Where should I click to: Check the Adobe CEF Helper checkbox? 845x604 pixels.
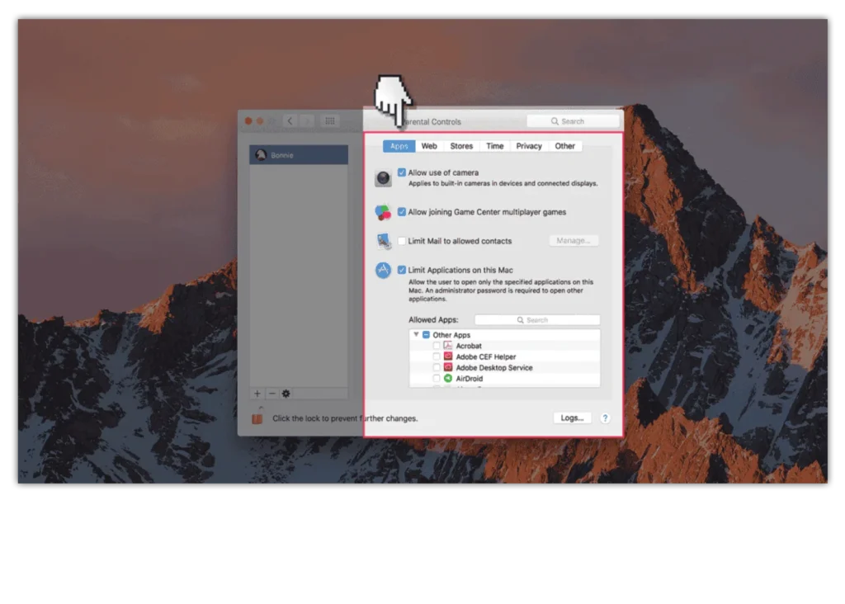[437, 356]
